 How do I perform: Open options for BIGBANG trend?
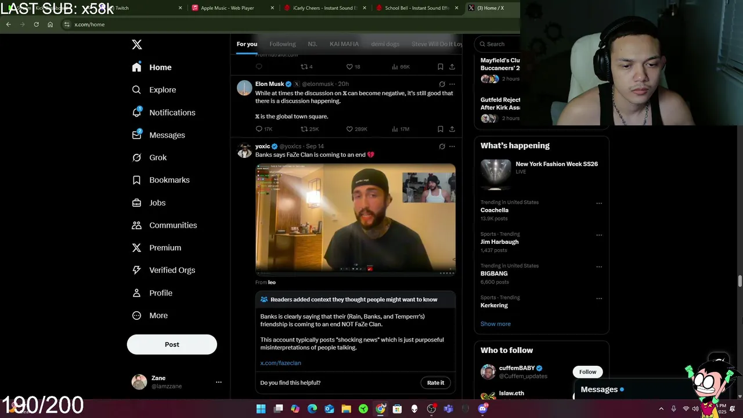pyautogui.click(x=599, y=267)
